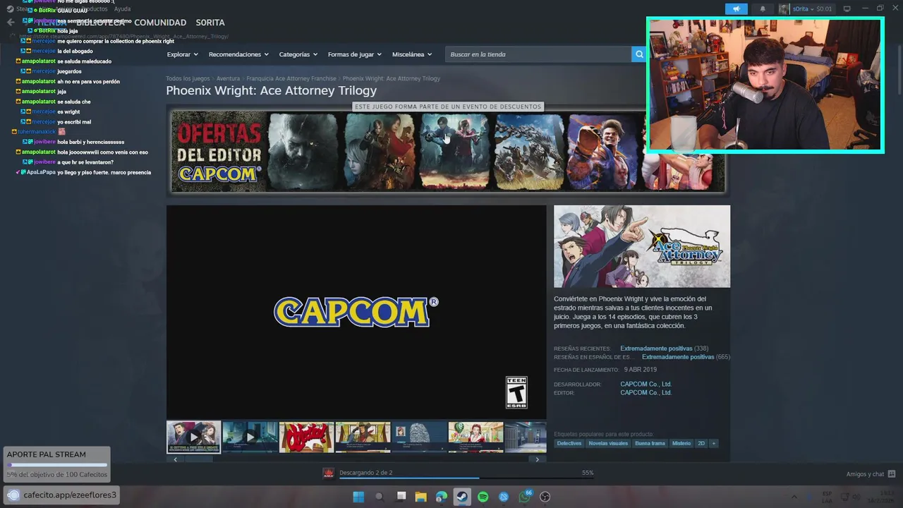Image resolution: width=903 pixels, height=508 pixels.
Task: Open OBS Studio from the taskbar
Action: 545,497
